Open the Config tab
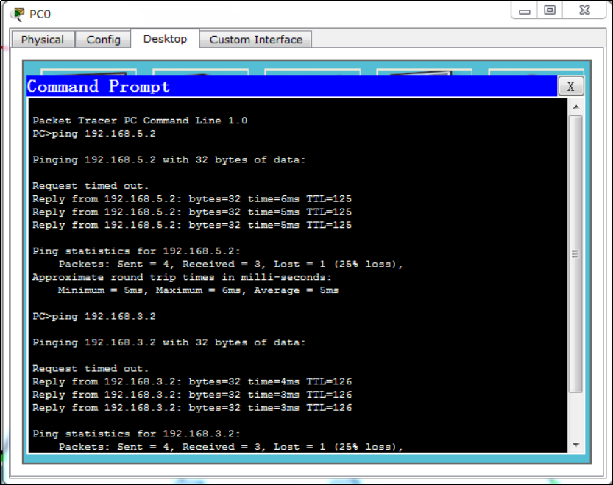 [103, 40]
